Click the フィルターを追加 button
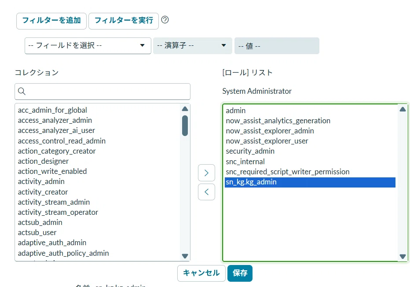The image size is (410, 287). [x=51, y=21]
